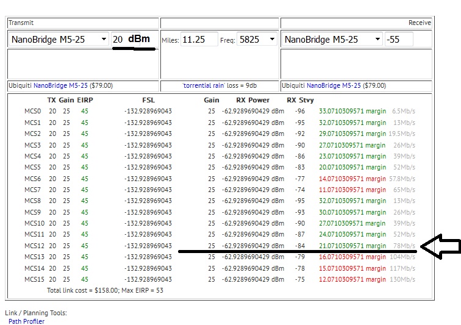Open the Path Profiler link
461x325 pixels.
click(x=26, y=321)
